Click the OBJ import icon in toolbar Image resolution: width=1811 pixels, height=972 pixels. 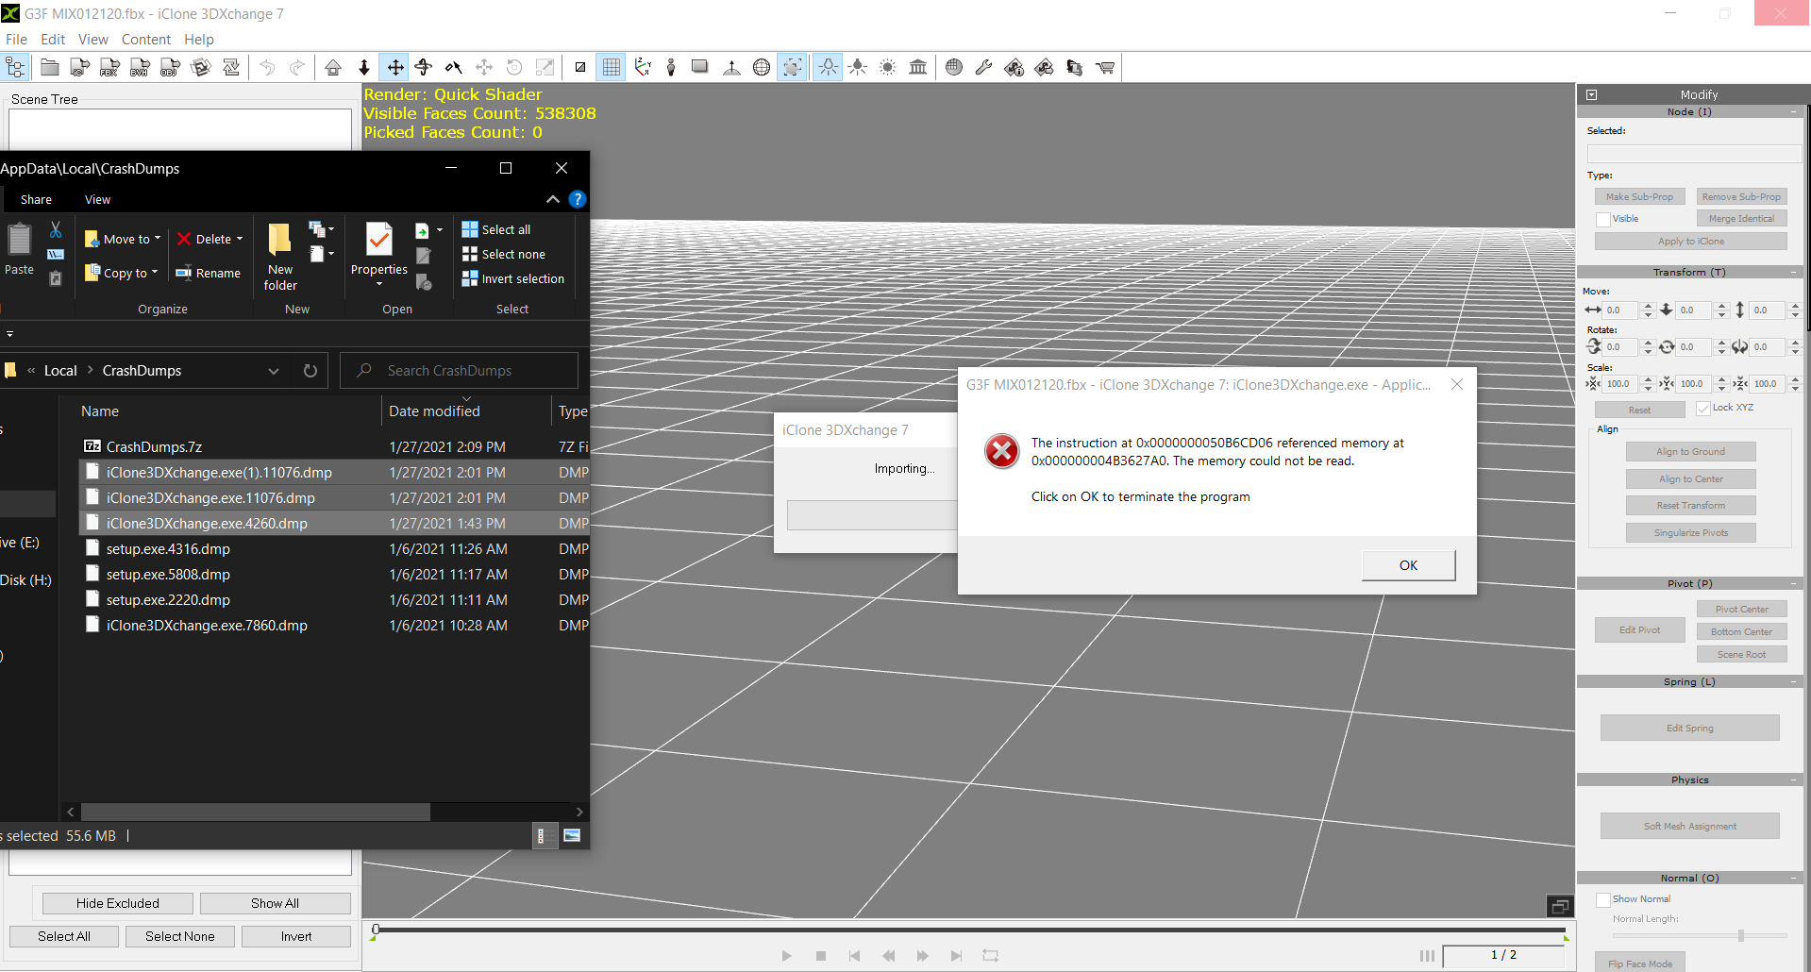click(x=170, y=67)
